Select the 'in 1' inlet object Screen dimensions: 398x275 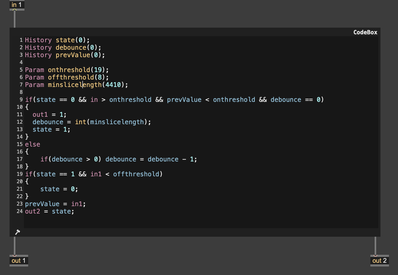click(17, 5)
